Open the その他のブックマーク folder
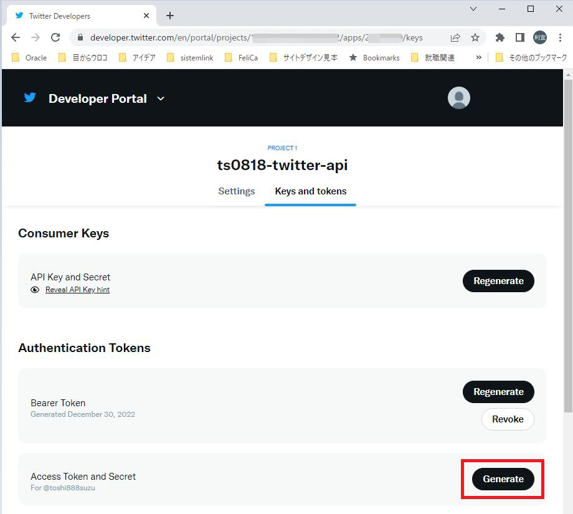The image size is (573, 514). pyautogui.click(x=531, y=57)
